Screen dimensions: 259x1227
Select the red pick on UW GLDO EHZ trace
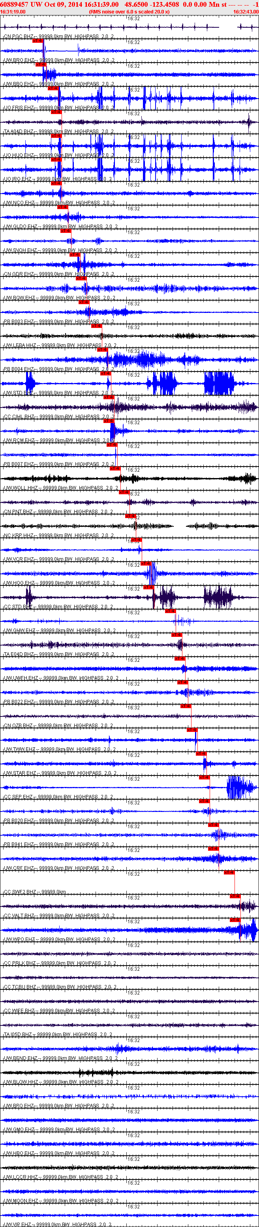[62, 207]
